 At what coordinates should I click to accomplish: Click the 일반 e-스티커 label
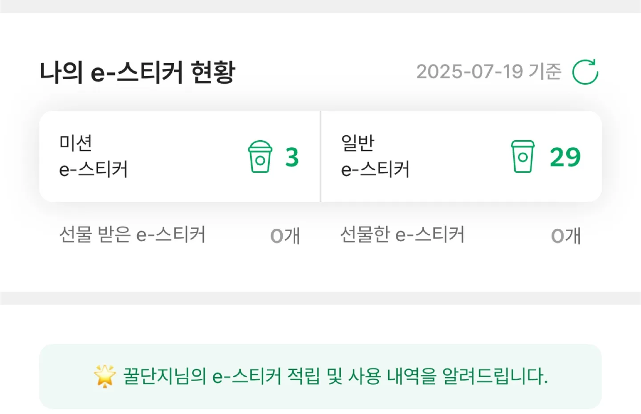click(375, 156)
